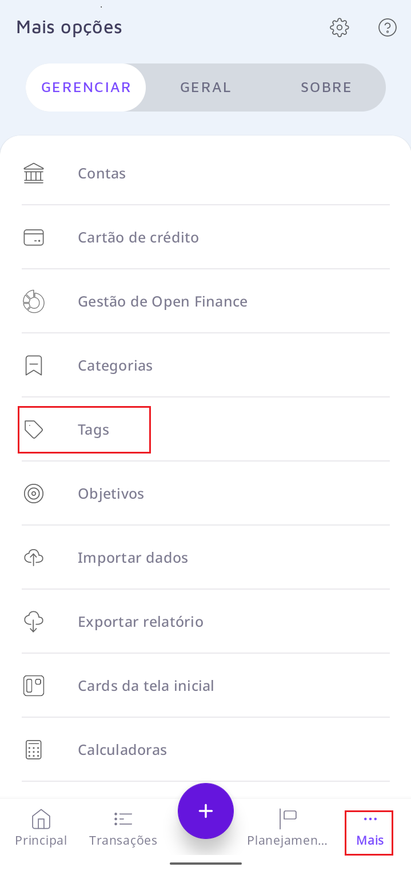This screenshot has width=411, height=871.
Task: Tap the help question mark icon
Action: pos(388,27)
